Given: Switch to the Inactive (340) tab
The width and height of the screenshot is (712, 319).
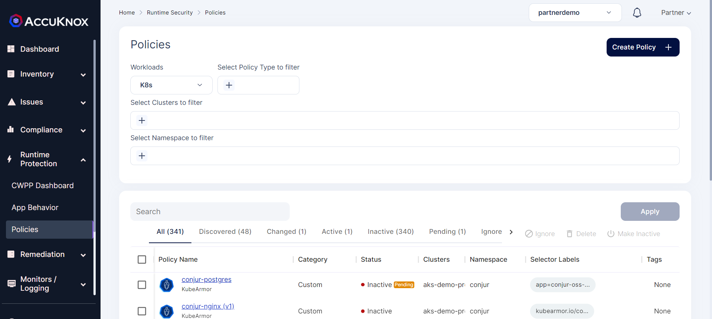Looking at the screenshot, I should [x=391, y=232].
